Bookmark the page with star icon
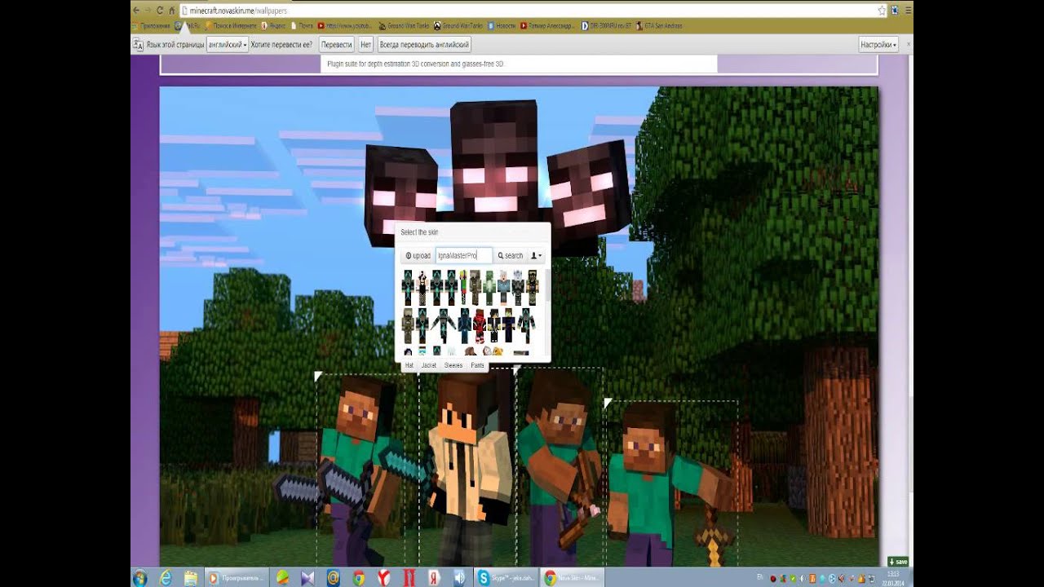1044x587 pixels. [x=882, y=11]
